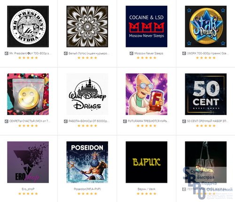Click the crown icon beside РАБОТА+БОНУСЫ title

66,121
